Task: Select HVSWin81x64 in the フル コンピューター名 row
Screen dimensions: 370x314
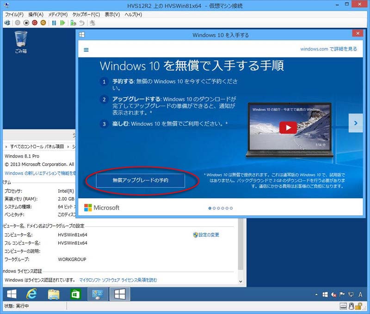Action: 73,243
